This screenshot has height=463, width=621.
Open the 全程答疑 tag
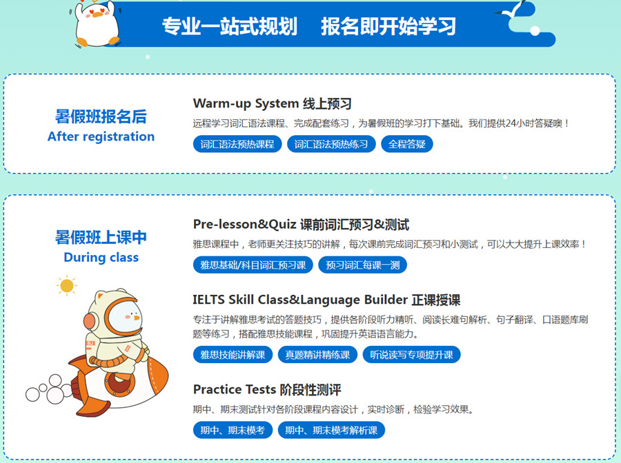click(406, 144)
